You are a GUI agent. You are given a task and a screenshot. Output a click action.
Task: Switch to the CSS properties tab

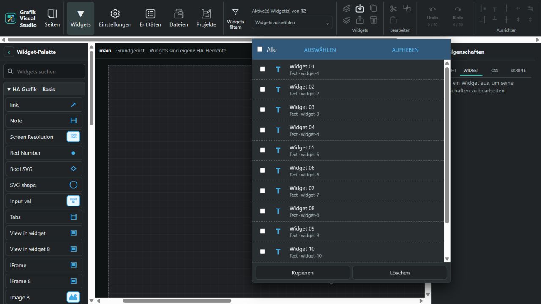(x=495, y=71)
